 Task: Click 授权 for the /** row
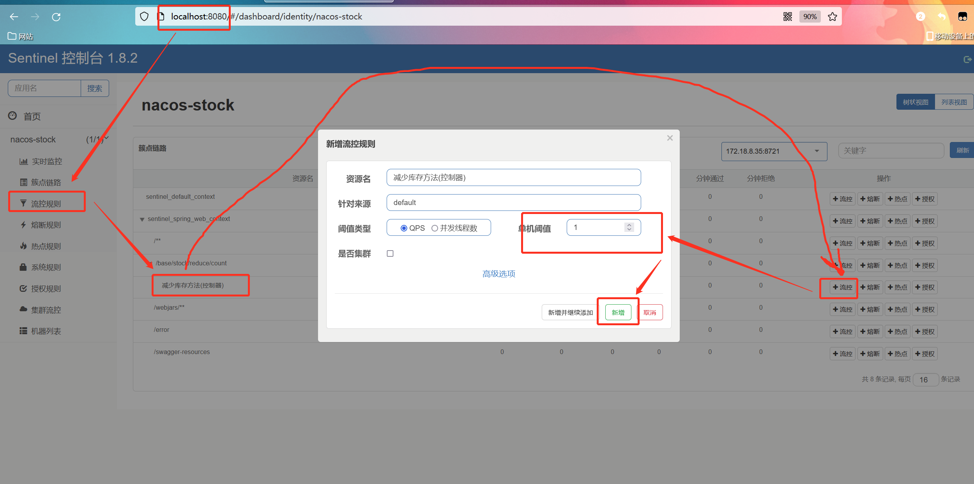pyautogui.click(x=925, y=243)
